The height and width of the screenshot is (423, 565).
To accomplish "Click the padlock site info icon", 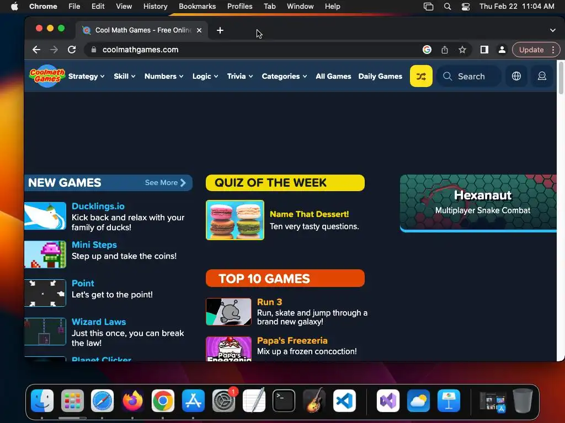I will (x=94, y=50).
